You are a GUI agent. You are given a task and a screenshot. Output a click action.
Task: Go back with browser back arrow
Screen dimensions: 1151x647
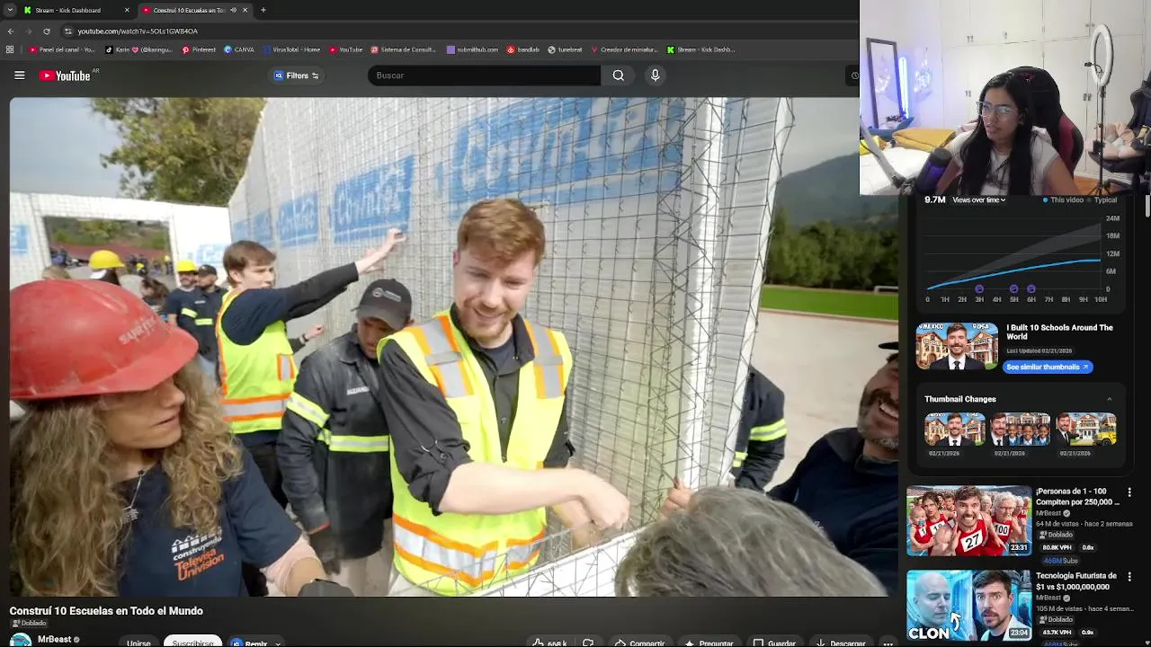10,31
